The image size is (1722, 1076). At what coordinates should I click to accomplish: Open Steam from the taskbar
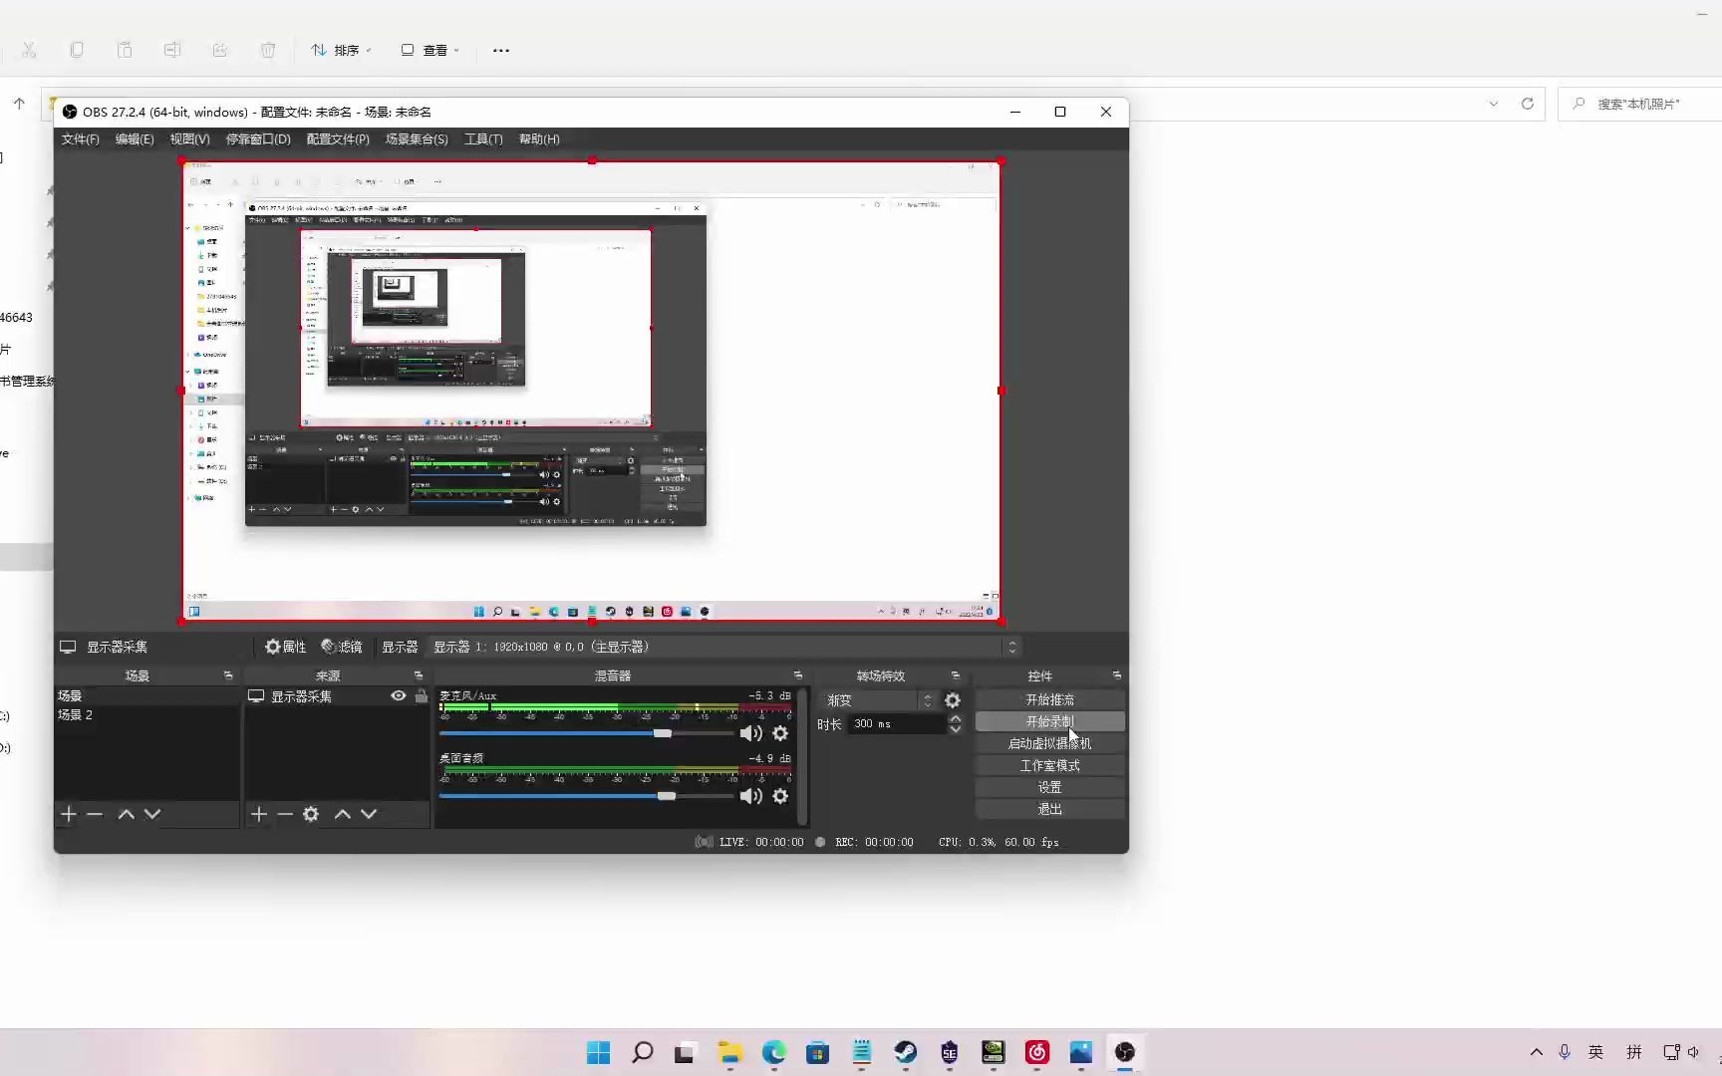pos(906,1052)
